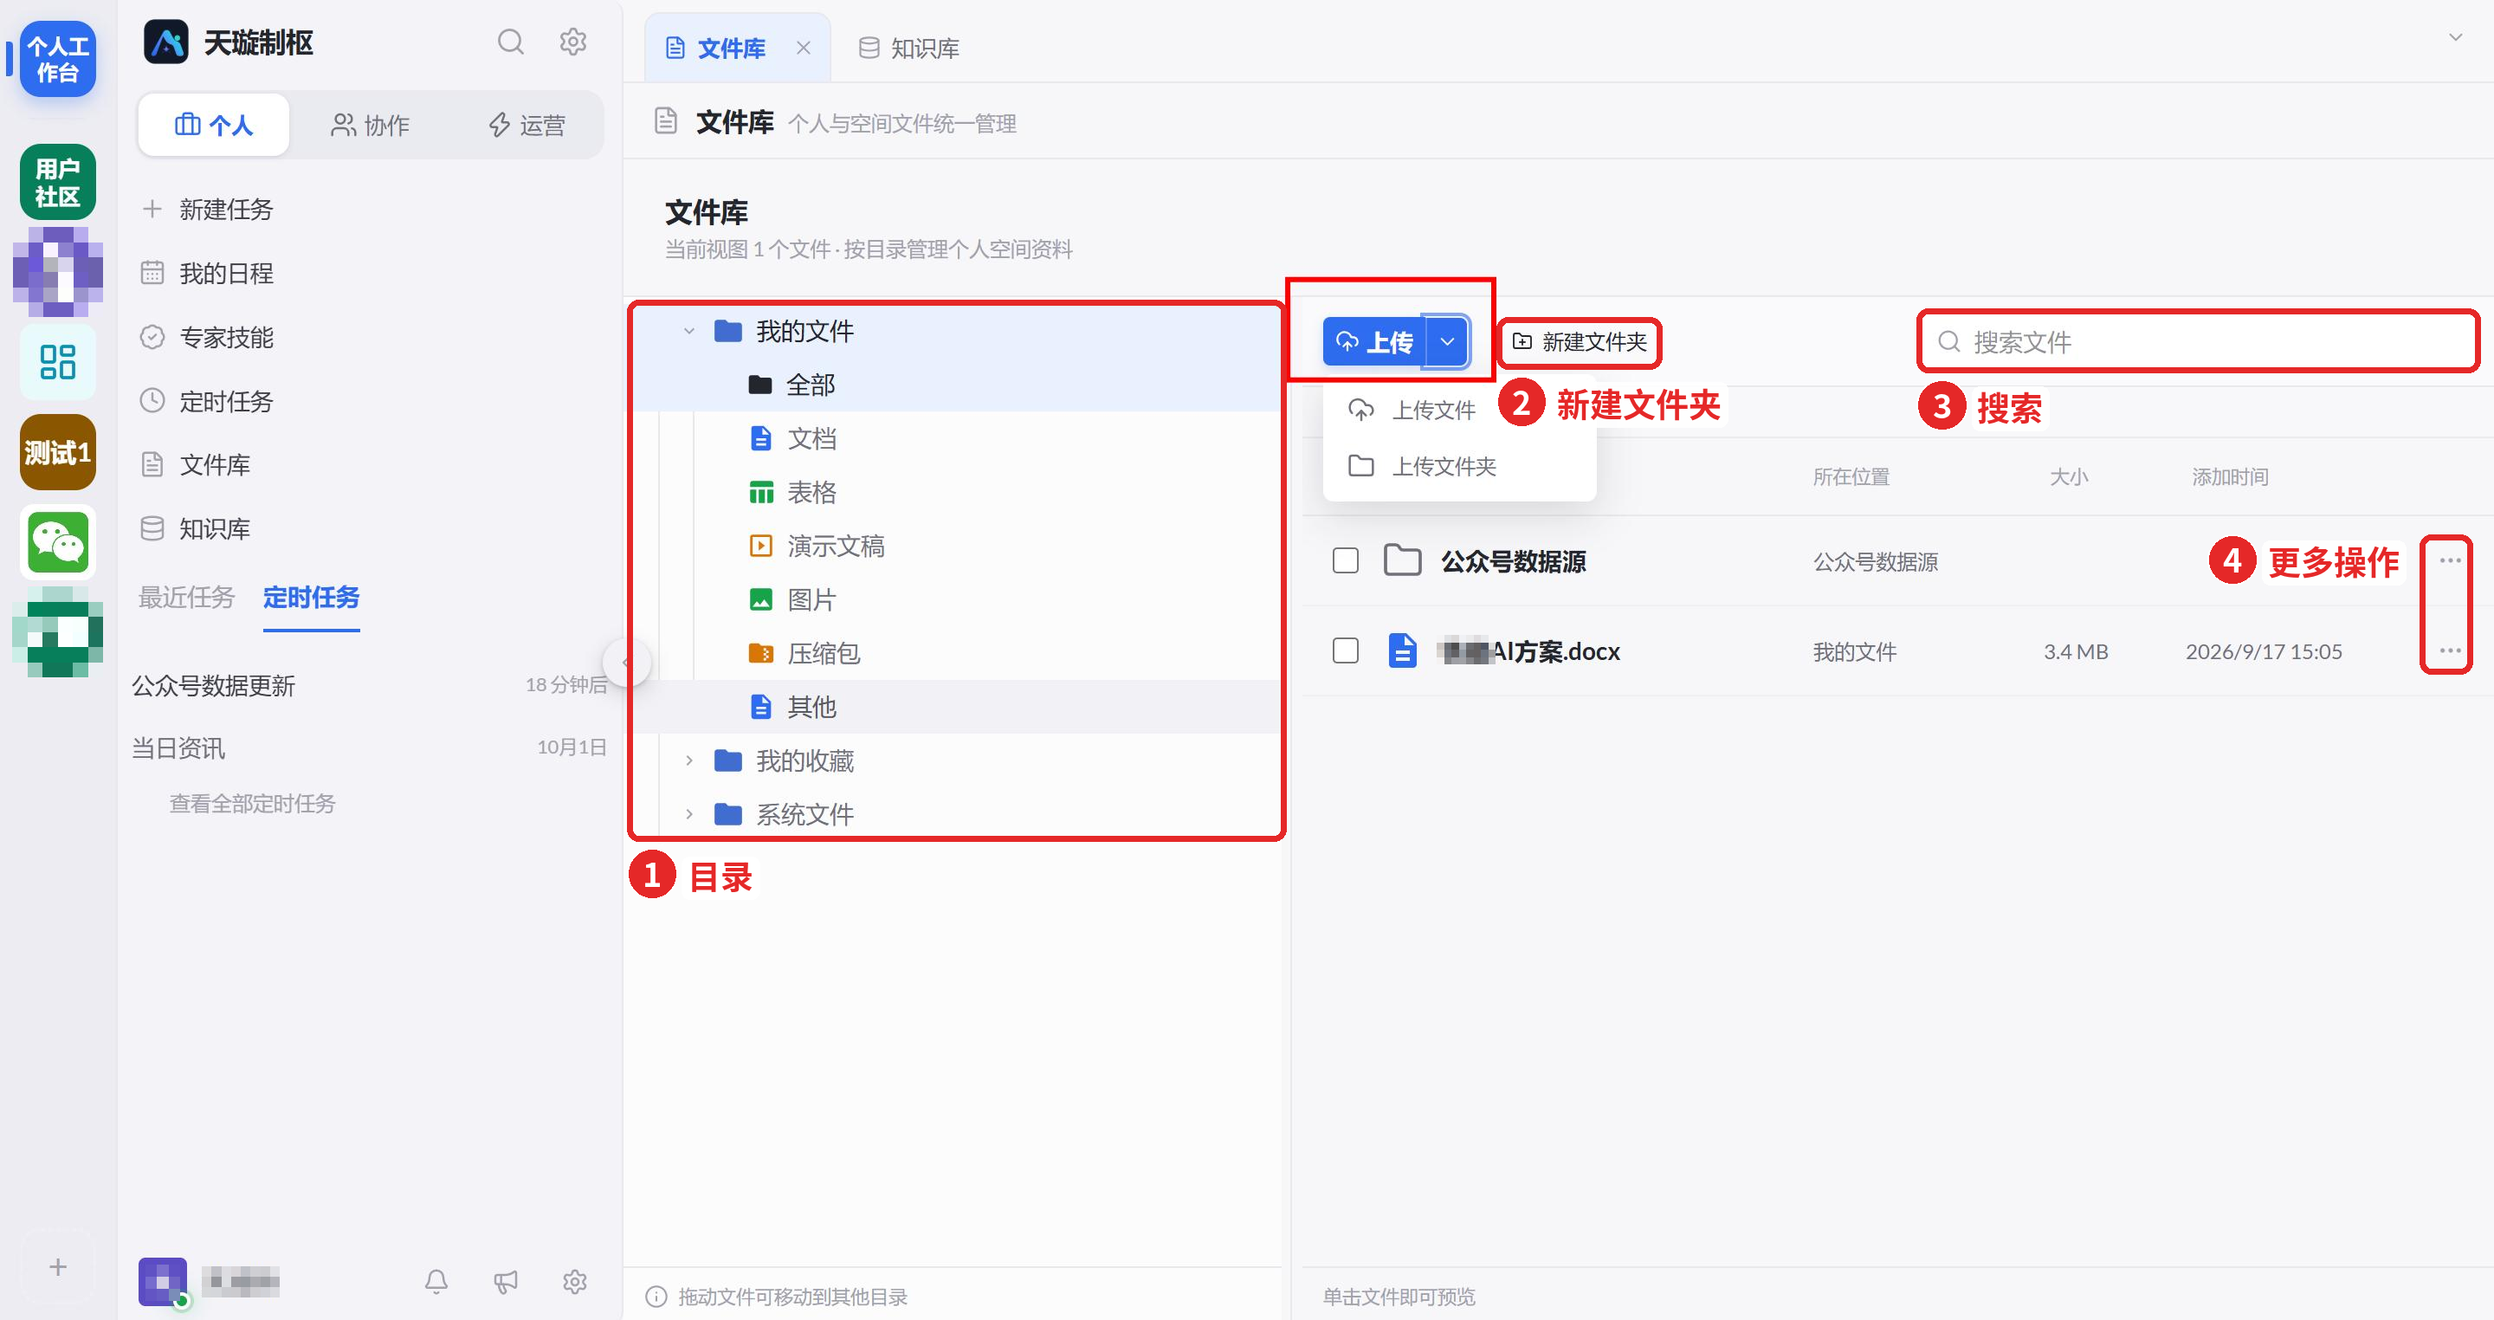Open the 个人工作台 workspace icon
The height and width of the screenshot is (1320, 2494).
tap(58, 59)
